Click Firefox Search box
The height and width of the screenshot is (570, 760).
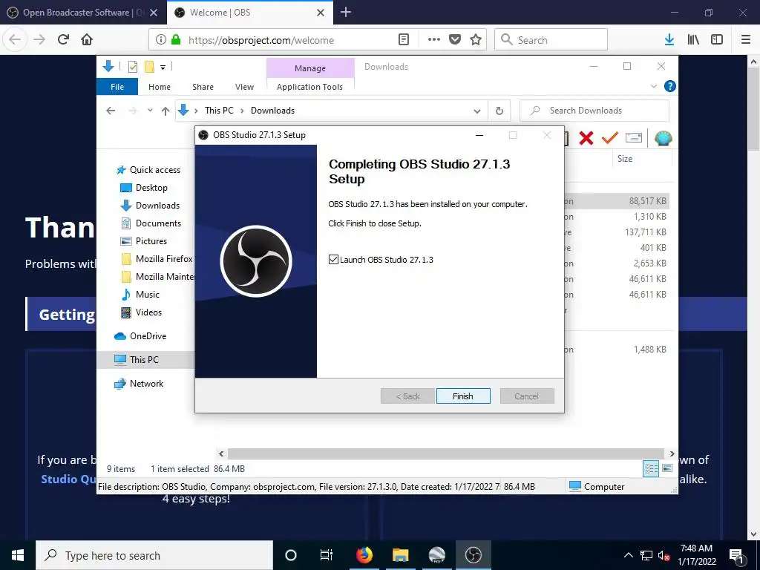(x=551, y=40)
